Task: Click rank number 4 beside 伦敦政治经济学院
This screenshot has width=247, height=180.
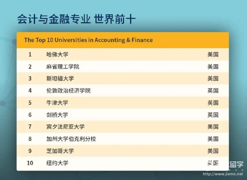Action: [30, 90]
